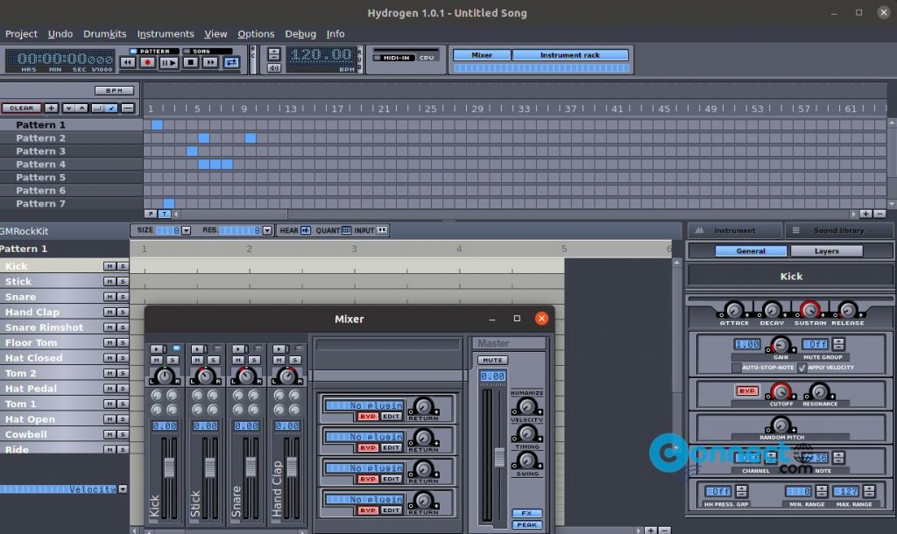
Task: Enable the Auto-Stop-Note checkbox
Action: tap(737, 366)
